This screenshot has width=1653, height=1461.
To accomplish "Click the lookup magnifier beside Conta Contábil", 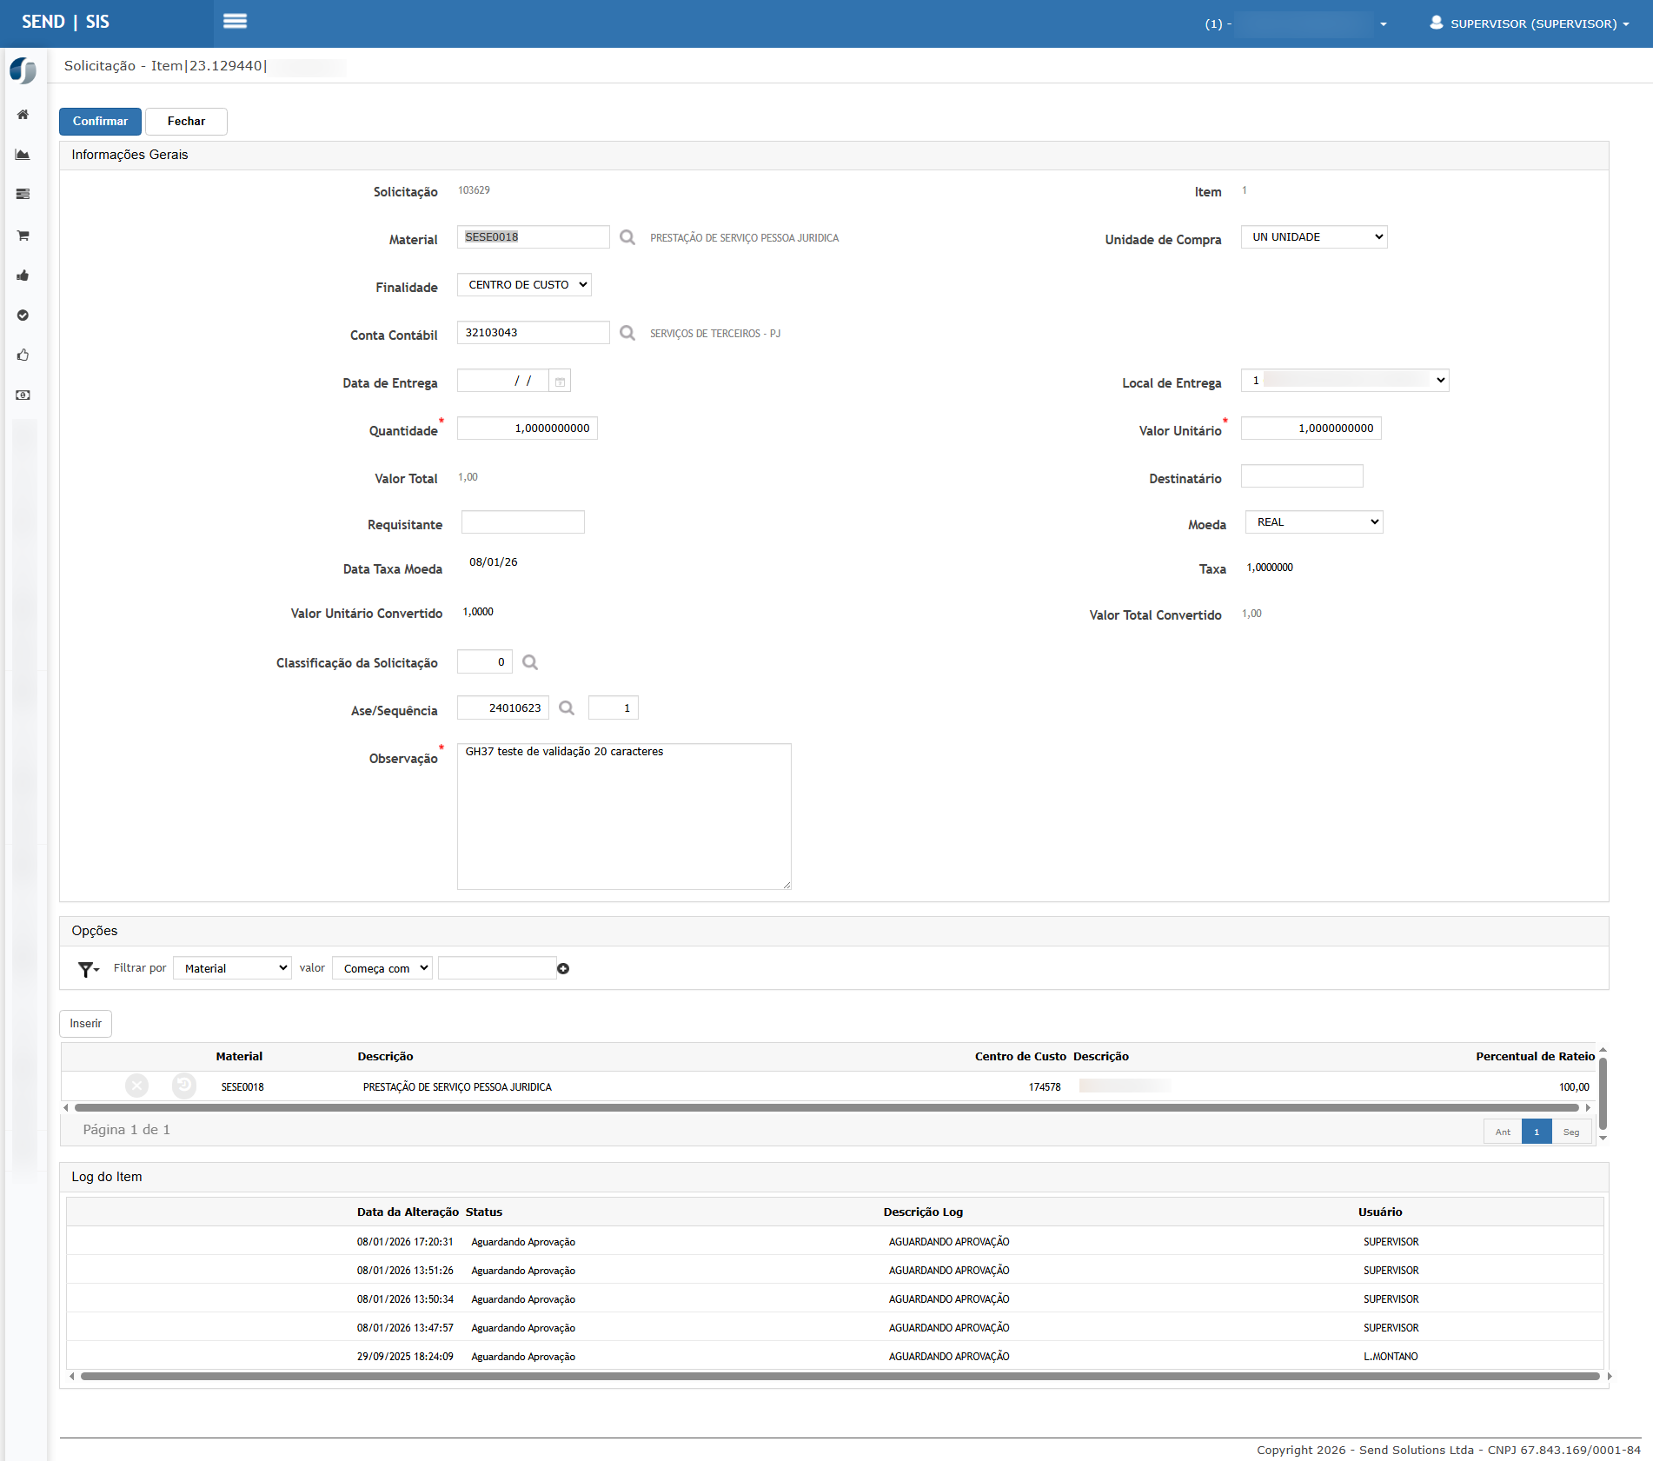I will click(x=627, y=333).
